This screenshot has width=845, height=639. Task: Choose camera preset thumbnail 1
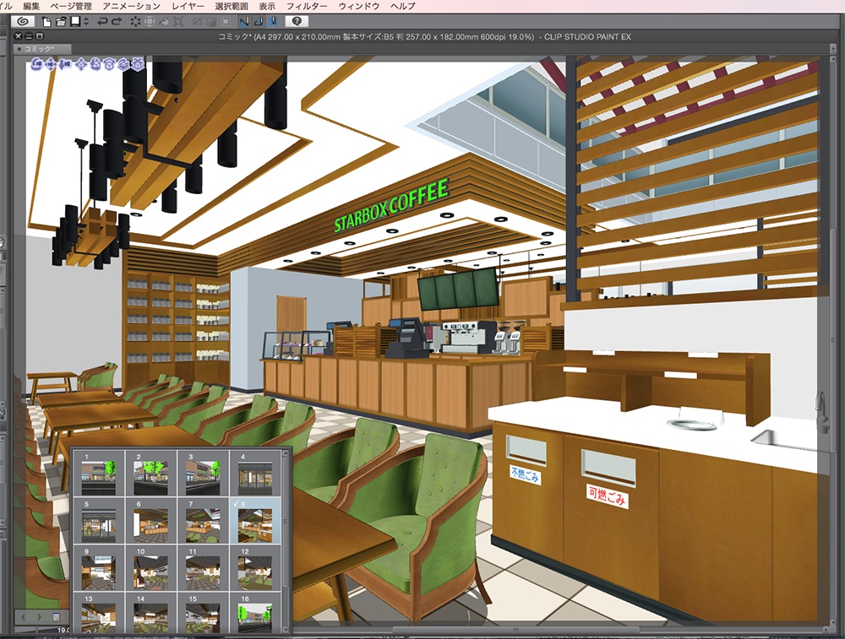99,474
